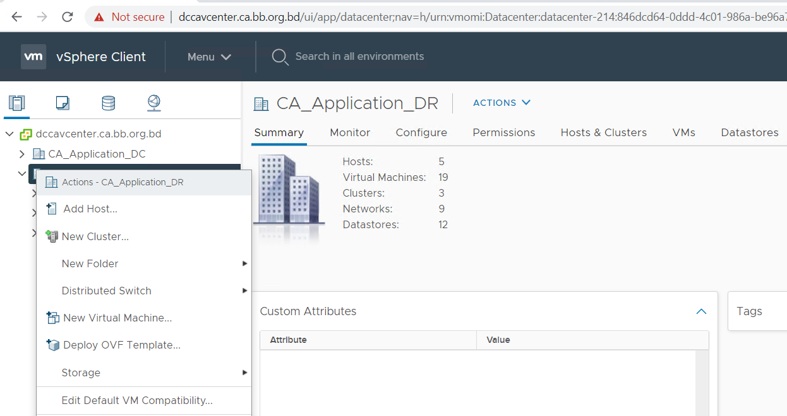Open the Storage submenu arrow
The image size is (787, 416).
pos(244,373)
